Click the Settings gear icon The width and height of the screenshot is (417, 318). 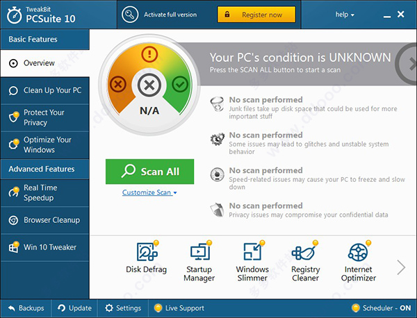click(109, 308)
